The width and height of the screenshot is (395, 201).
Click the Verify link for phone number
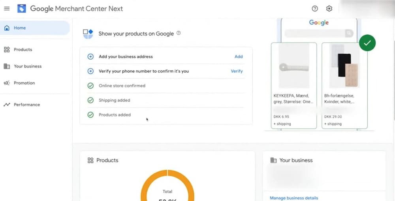click(237, 71)
